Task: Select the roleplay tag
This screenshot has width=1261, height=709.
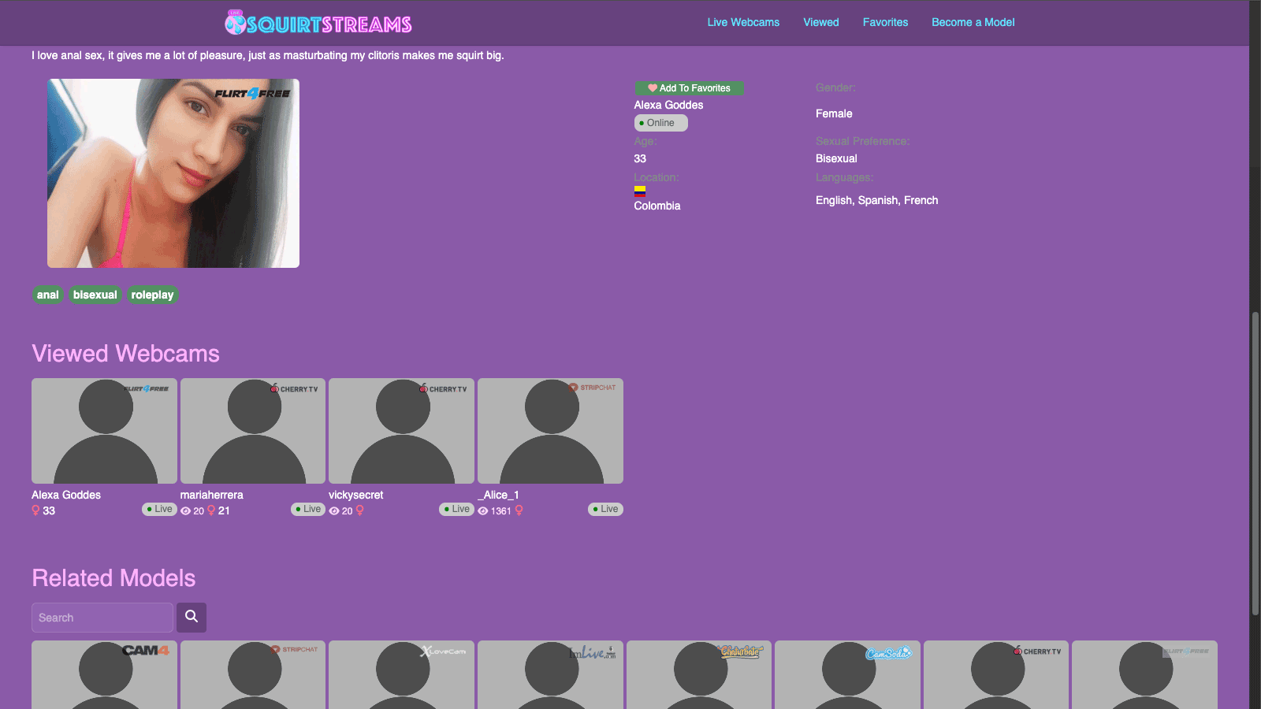Action: pos(152,295)
